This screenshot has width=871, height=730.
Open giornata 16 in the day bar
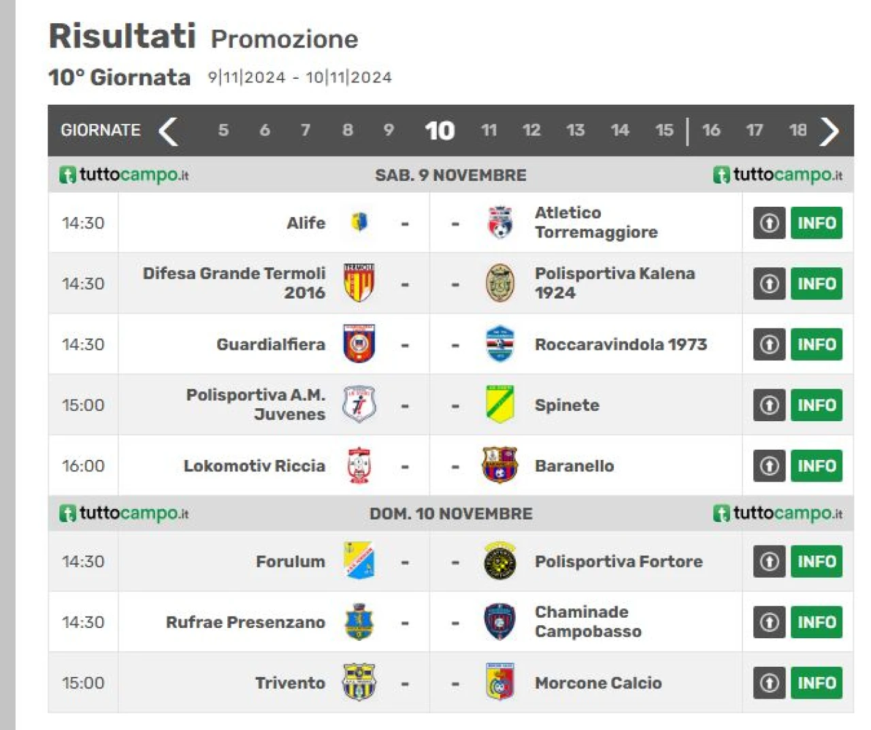click(x=711, y=130)
